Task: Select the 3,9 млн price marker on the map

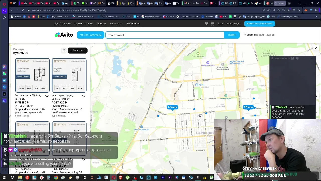Action: click(248, 107)
